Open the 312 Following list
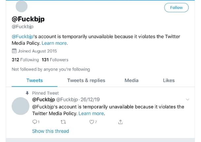 pos(25,60)
